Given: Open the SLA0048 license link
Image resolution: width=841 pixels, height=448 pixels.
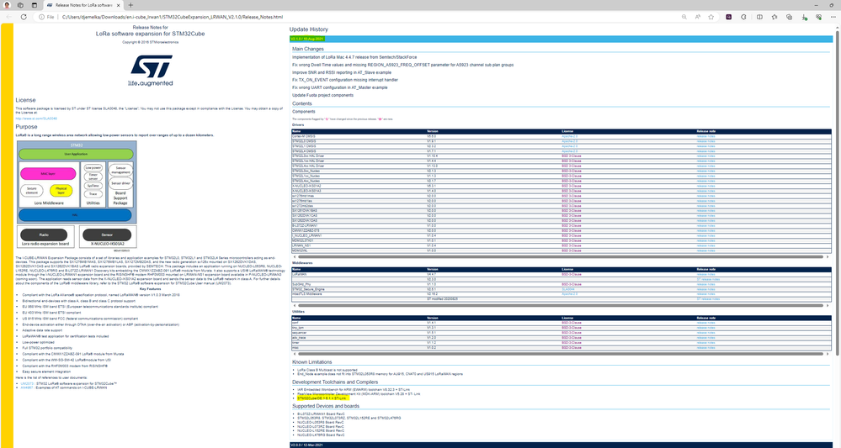Looking at the screenshot, I should [x=36, y=119].
